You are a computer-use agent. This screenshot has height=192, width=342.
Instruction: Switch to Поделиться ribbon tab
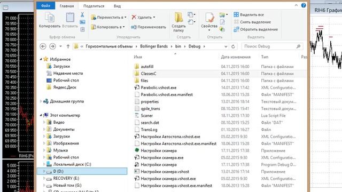point(94,6)
